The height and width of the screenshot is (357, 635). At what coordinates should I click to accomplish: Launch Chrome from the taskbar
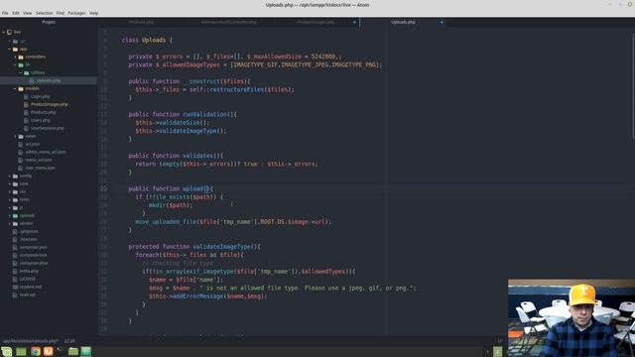point(36,351)
